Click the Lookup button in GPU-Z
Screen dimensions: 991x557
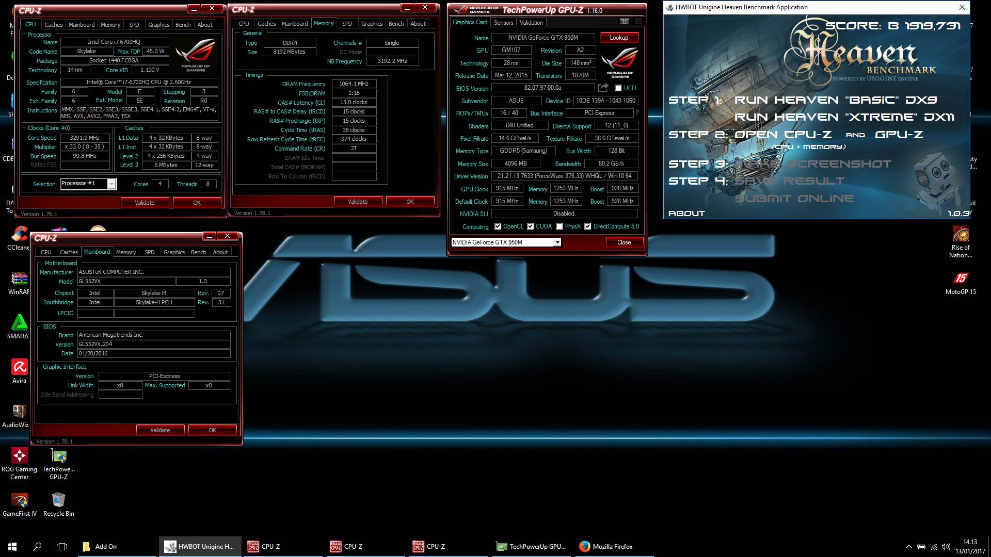tap(619, 38)
